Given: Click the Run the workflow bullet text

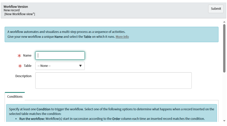Looking at the screenshot, I should click(x=32, y=119).
